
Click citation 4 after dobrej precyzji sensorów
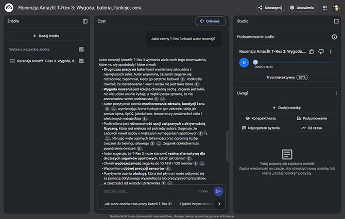(x=168, y=169)
